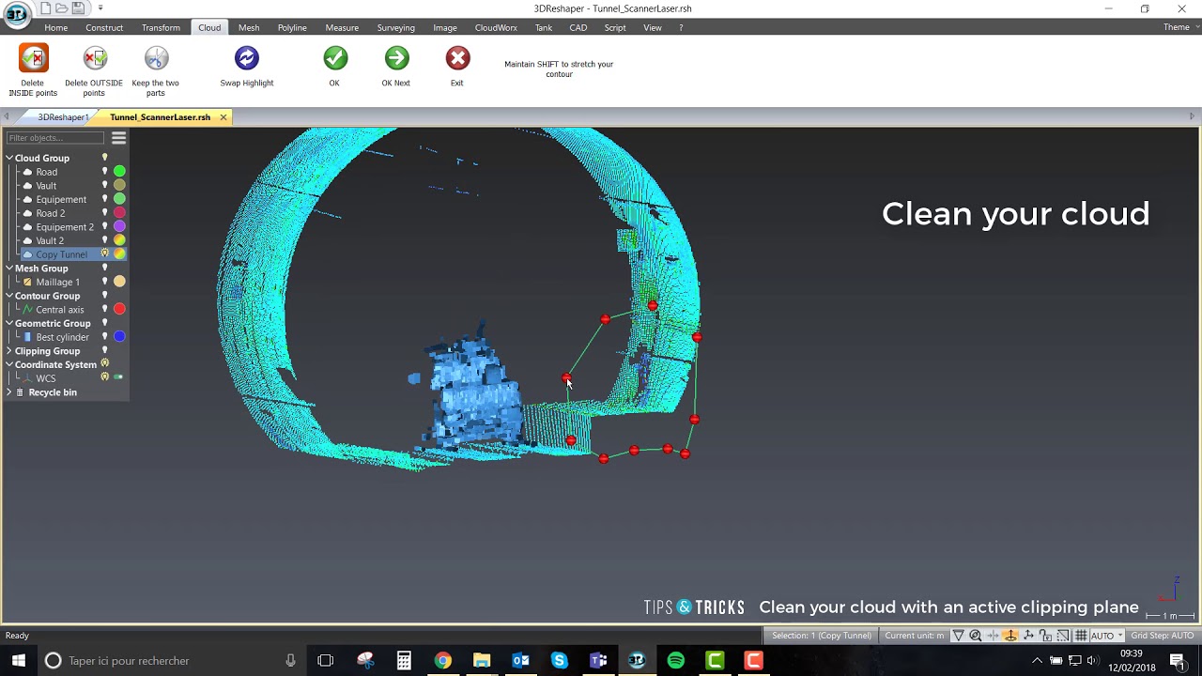Toggle visibility bulb for Road cloud

(105, 172)
